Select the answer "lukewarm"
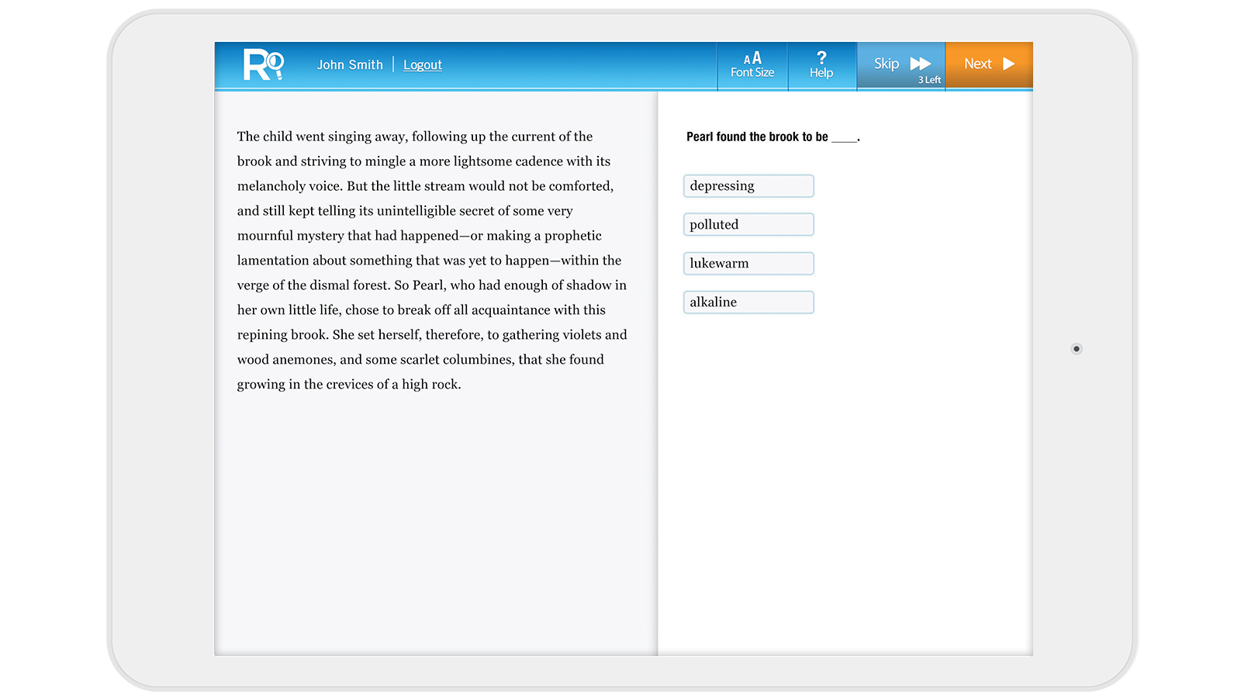Image resolution: width=1241 pixels, height=698 pixels. tap(748, 263)
